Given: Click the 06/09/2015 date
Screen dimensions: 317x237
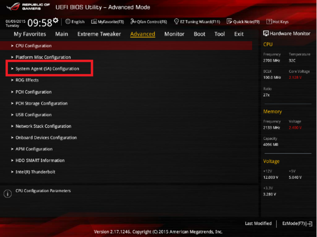Looking at the screenshot, I should click(15, 21).
